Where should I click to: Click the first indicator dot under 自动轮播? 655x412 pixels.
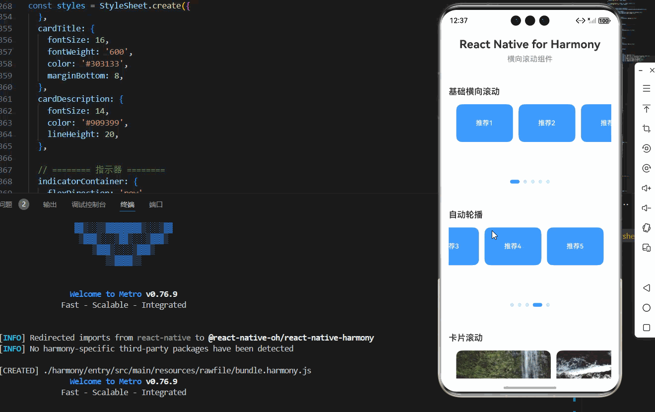tap(512, 305)
